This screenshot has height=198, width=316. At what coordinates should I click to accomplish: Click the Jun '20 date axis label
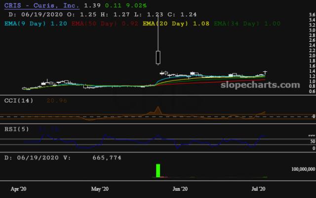pyautogui.click(x=180, y=189)
